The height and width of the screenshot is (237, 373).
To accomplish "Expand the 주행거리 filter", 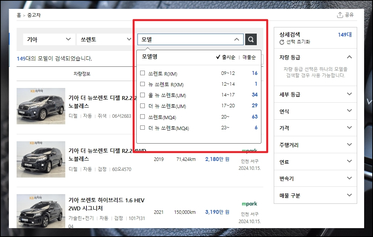I will (x=315, y=145).
